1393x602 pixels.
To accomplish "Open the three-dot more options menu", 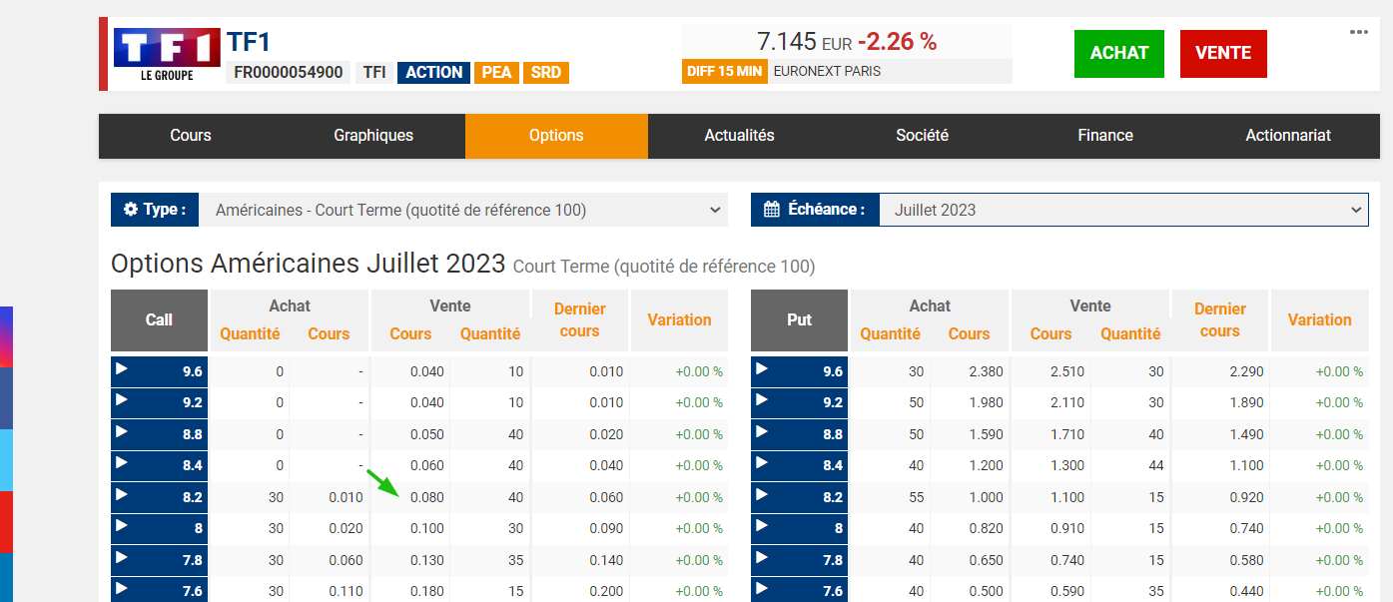I will (x=1359, y=32).
